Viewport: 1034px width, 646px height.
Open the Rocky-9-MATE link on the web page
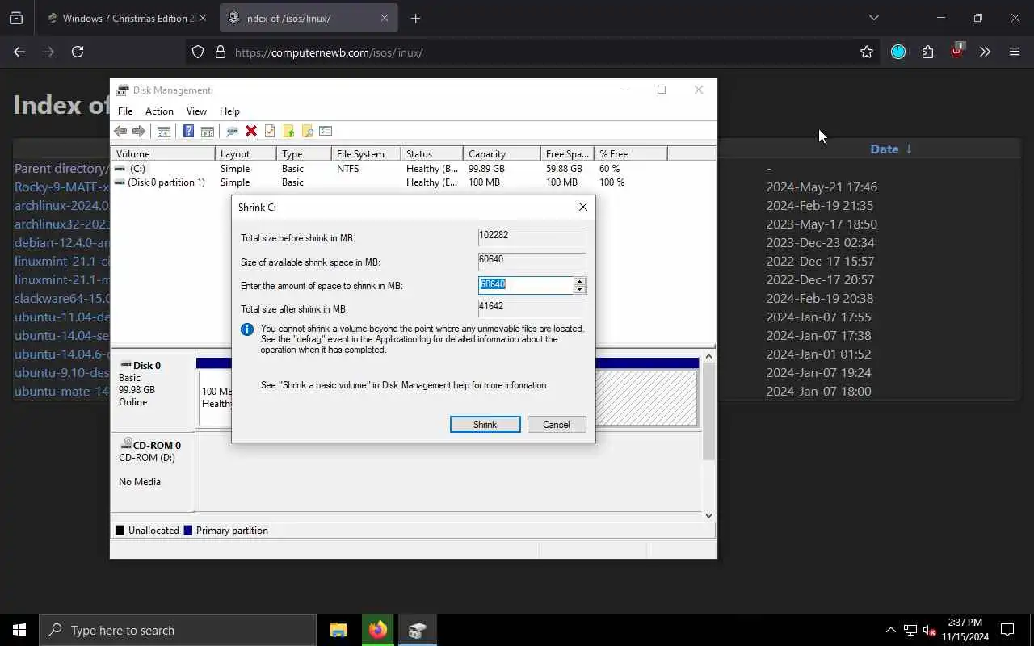tap(61, 187)
